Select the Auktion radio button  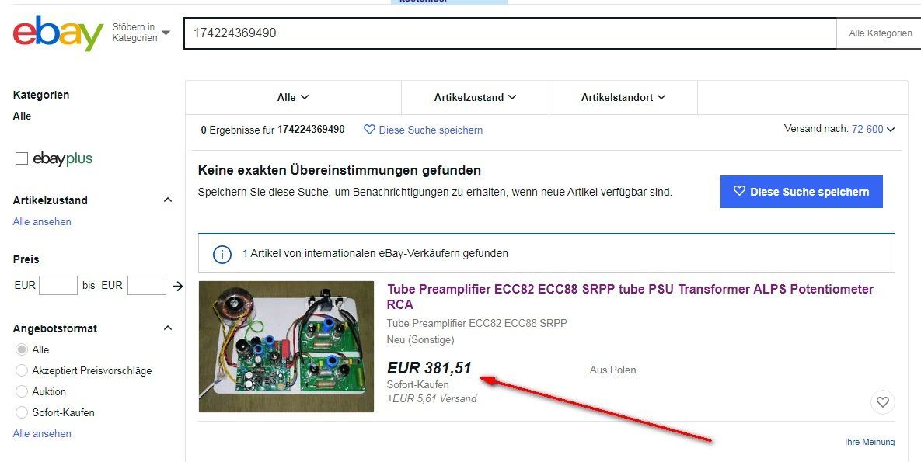(x=22, y=391)
